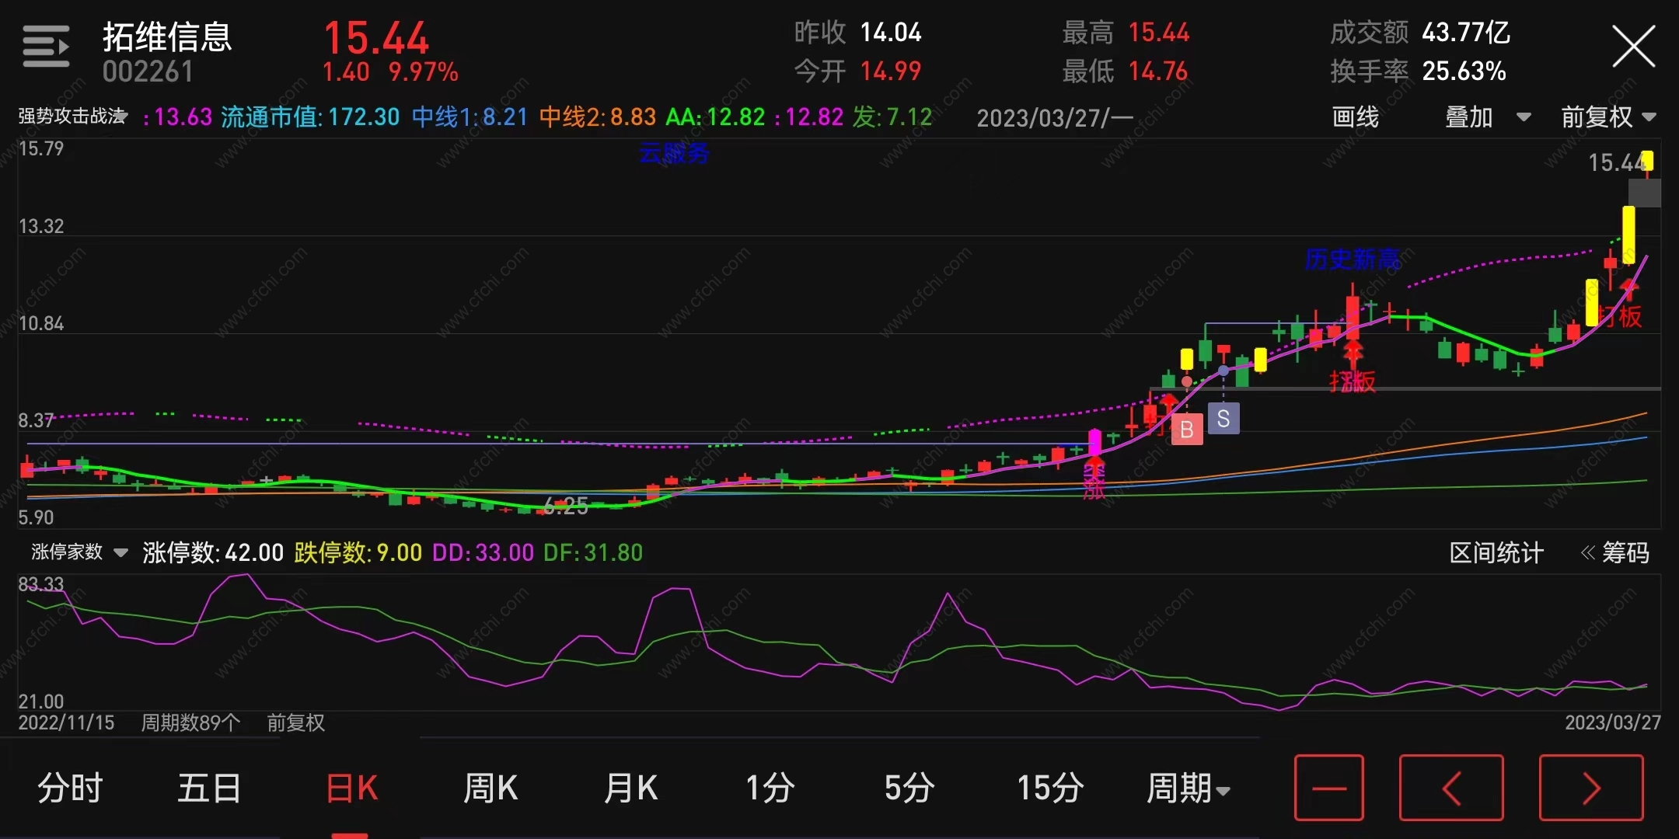Close the chart with X icon

(x=1633, y=47)
